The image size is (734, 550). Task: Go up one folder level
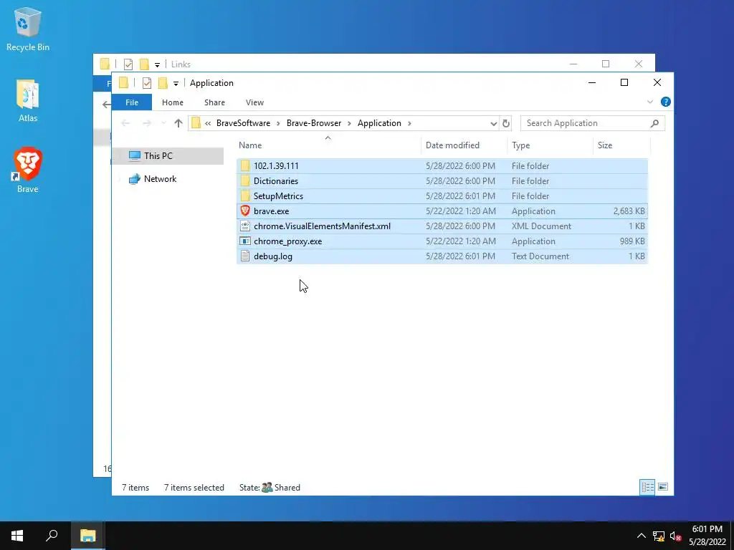(x=178, y=123)
